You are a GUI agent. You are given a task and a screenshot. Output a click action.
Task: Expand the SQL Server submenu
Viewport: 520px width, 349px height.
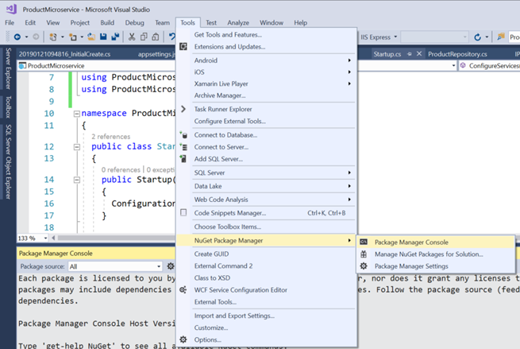(x=270, y=173)
